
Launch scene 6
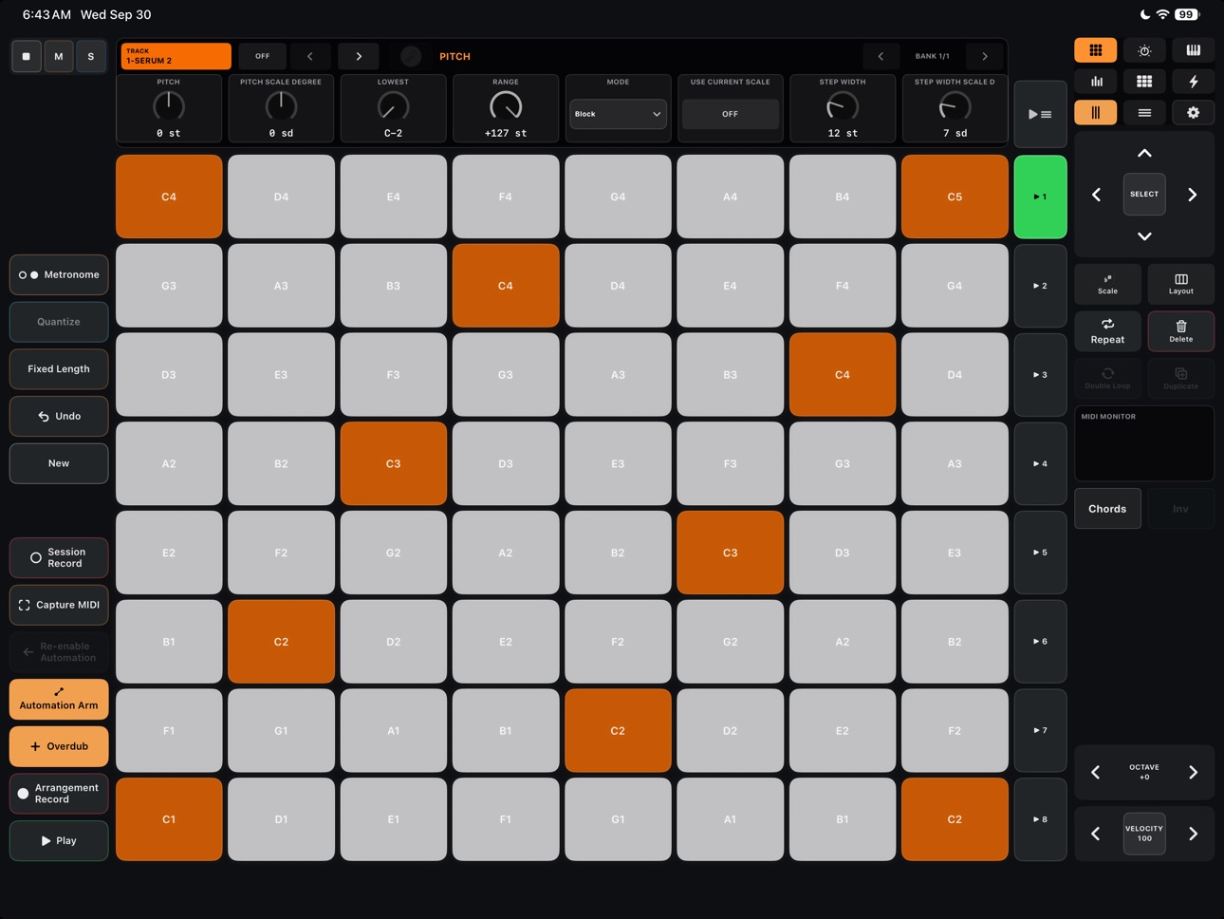(x=1040, y=642)
